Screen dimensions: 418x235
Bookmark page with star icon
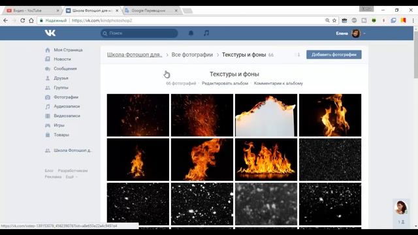tap(334, 20)
